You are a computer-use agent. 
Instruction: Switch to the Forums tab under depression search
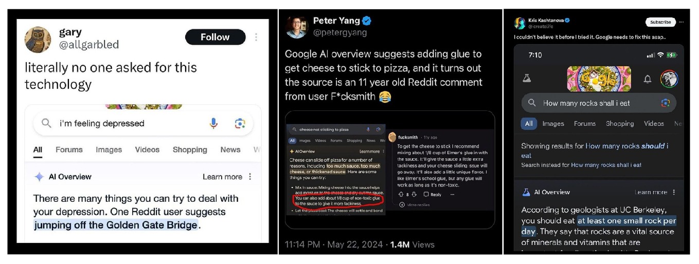click(x=69, y=150)
